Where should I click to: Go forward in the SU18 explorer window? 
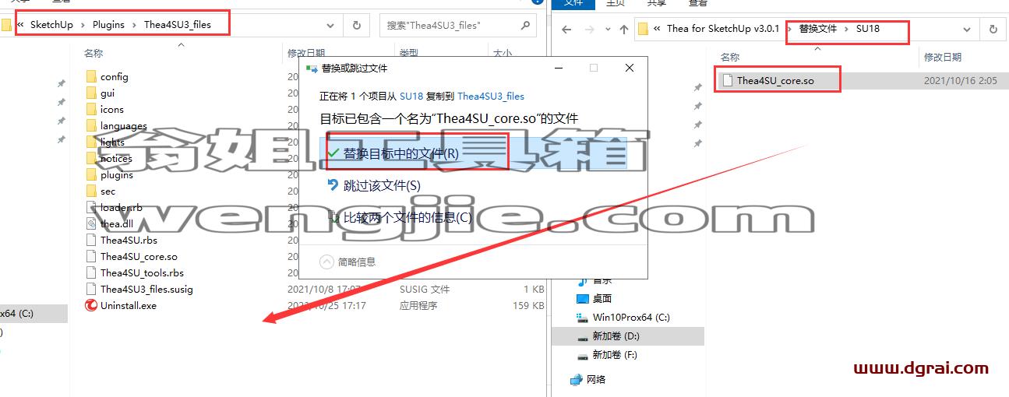[x=589, y=30]
